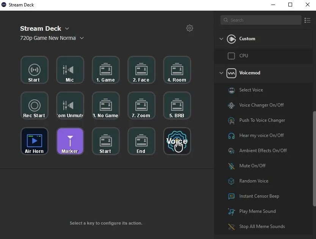316x239 pixels.
Task: Select the bottom-row Start scene key
Action: [x=106, y=141]
